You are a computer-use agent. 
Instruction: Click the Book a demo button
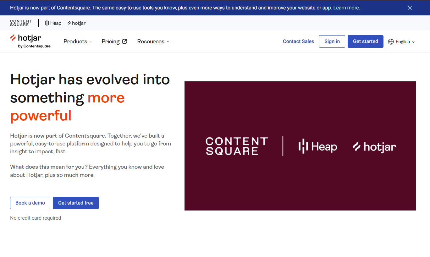pos(30,203)
